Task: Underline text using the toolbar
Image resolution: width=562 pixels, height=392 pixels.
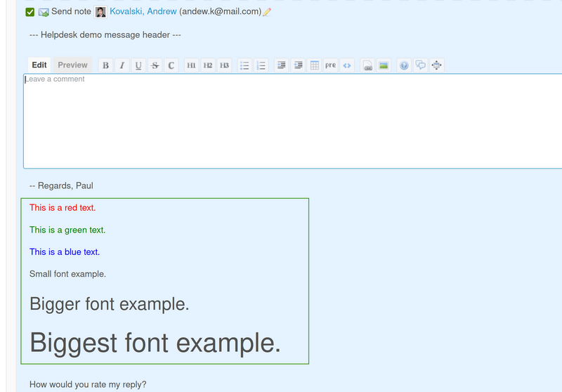Action: 138,65
